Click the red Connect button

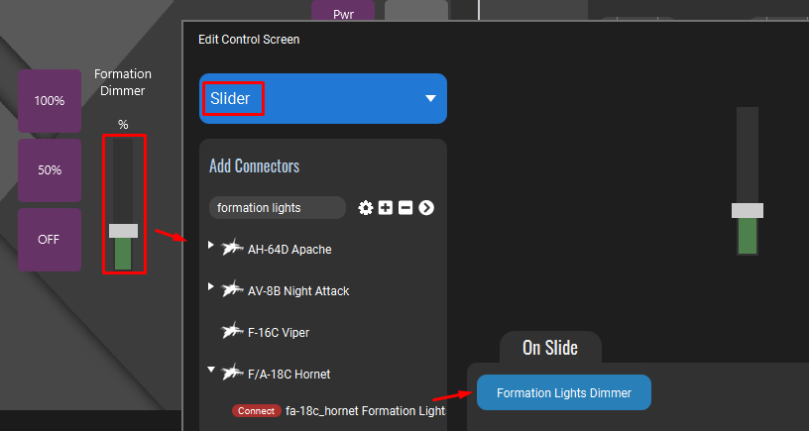pos(257,411)
